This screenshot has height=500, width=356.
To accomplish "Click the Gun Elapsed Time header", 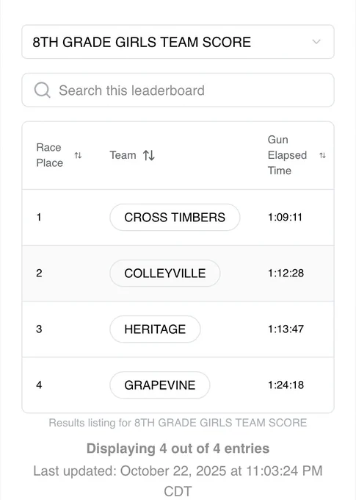I will 287,155.
